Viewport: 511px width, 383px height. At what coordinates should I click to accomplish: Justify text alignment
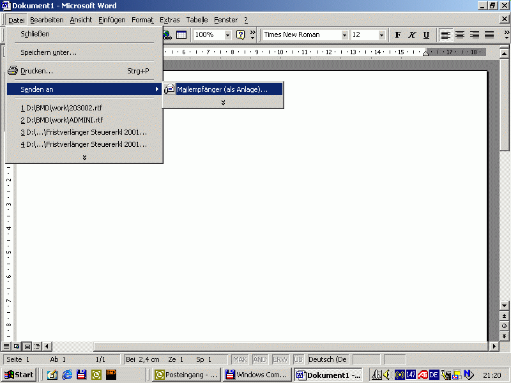point(489,35)
